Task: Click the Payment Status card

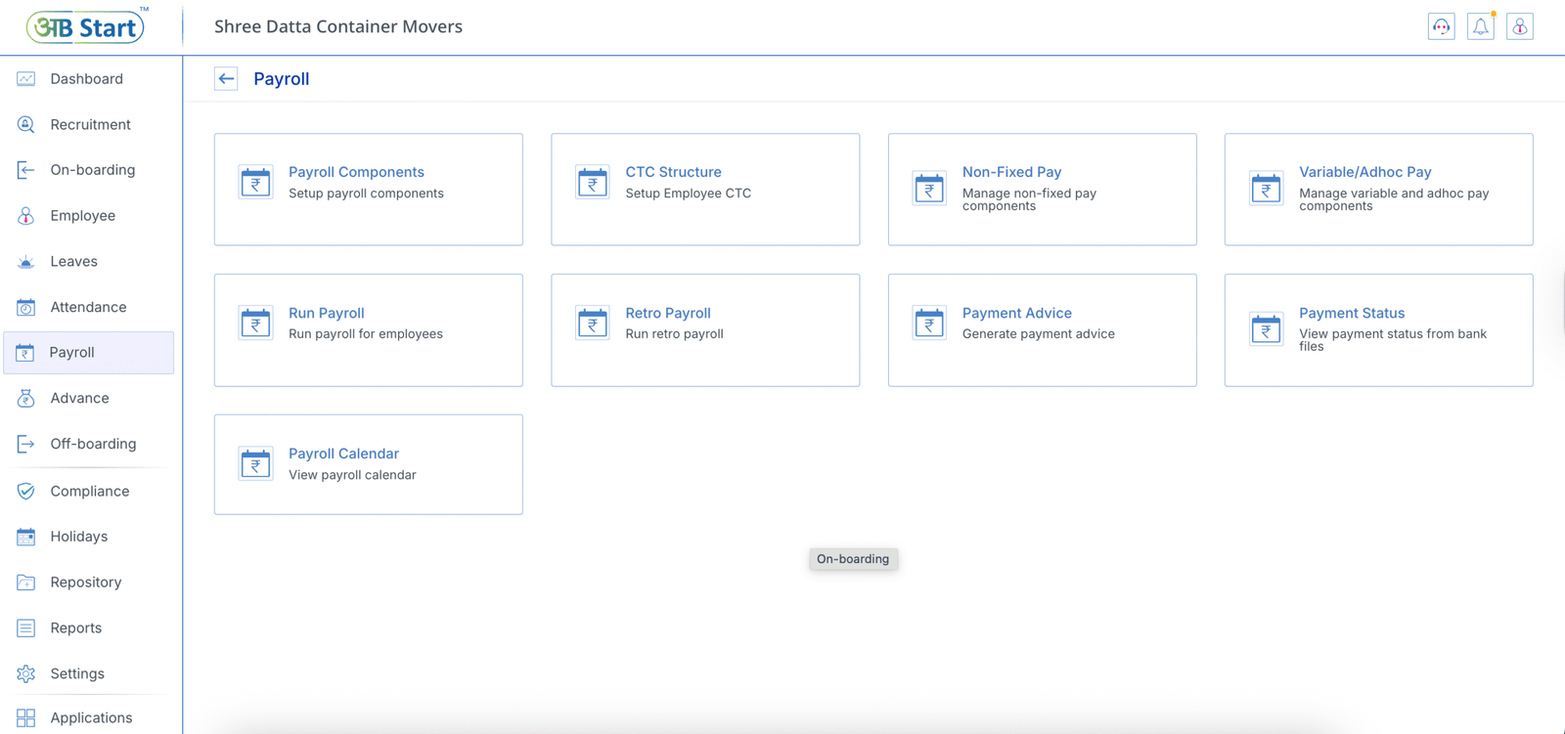Action: 1377,329
